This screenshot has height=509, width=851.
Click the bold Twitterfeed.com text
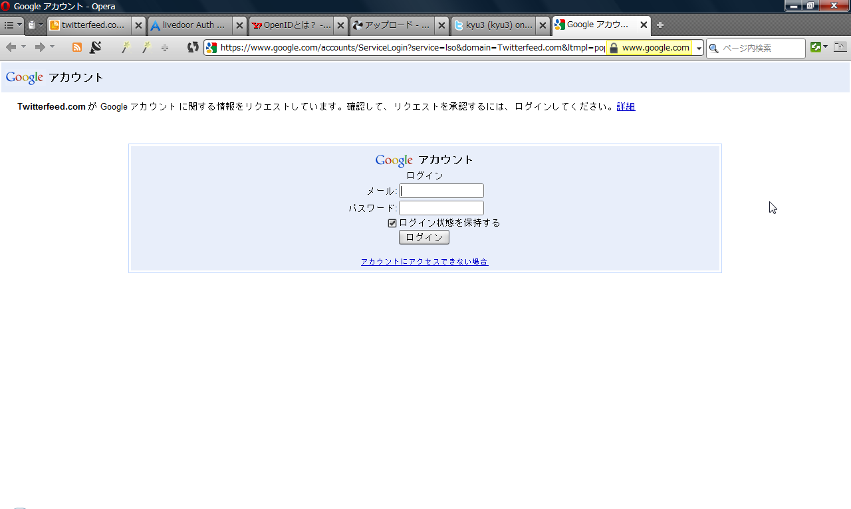coord(52,106)
